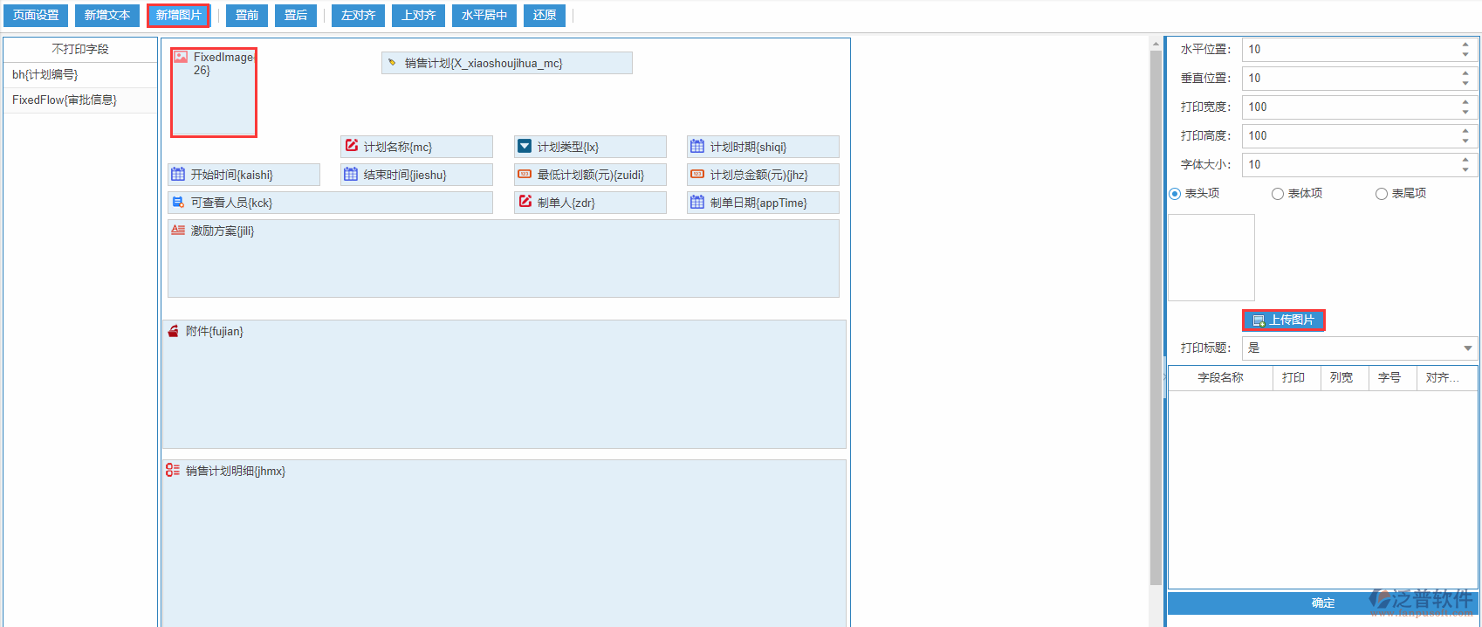Decrease the 打印高度 value with down arrow

1465,141
